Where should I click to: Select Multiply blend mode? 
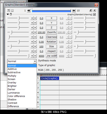point(22,76)
